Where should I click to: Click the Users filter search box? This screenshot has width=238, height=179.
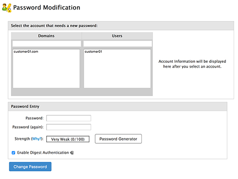118,44
